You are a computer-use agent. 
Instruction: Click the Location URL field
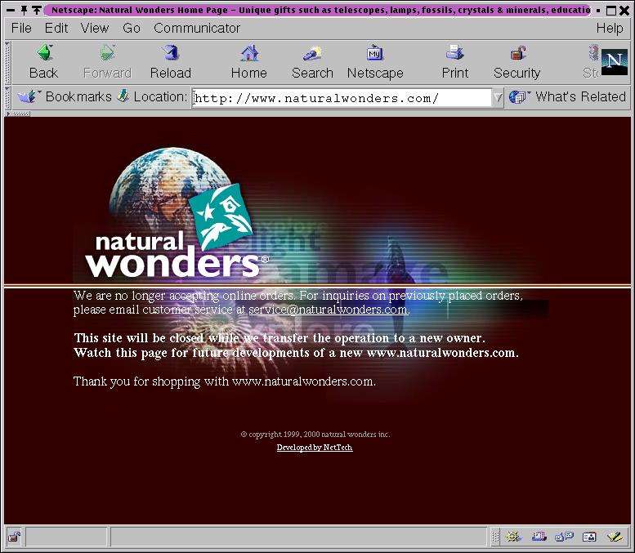pos(342,98)
